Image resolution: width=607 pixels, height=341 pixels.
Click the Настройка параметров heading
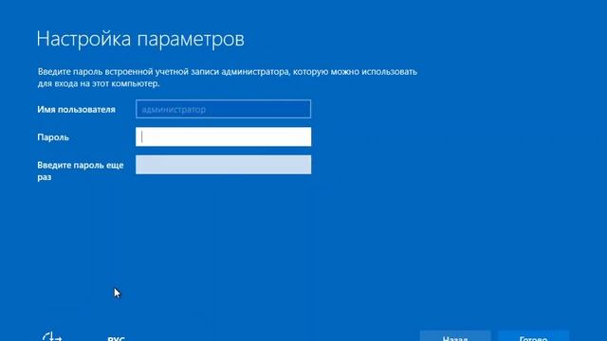pyautogui.click(x=140, y=39)
